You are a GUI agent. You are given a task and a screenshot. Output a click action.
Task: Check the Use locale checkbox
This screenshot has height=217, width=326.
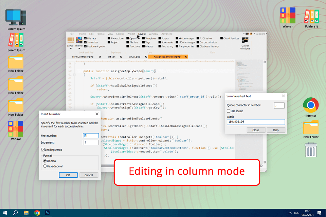point(229,111)
